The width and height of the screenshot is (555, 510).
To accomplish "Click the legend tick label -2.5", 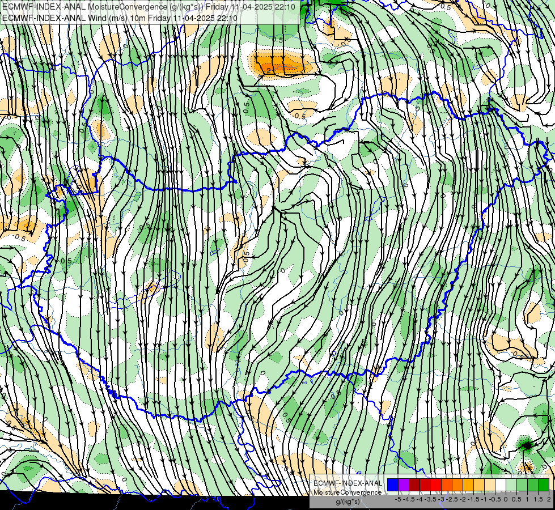I will coord(452,499).
